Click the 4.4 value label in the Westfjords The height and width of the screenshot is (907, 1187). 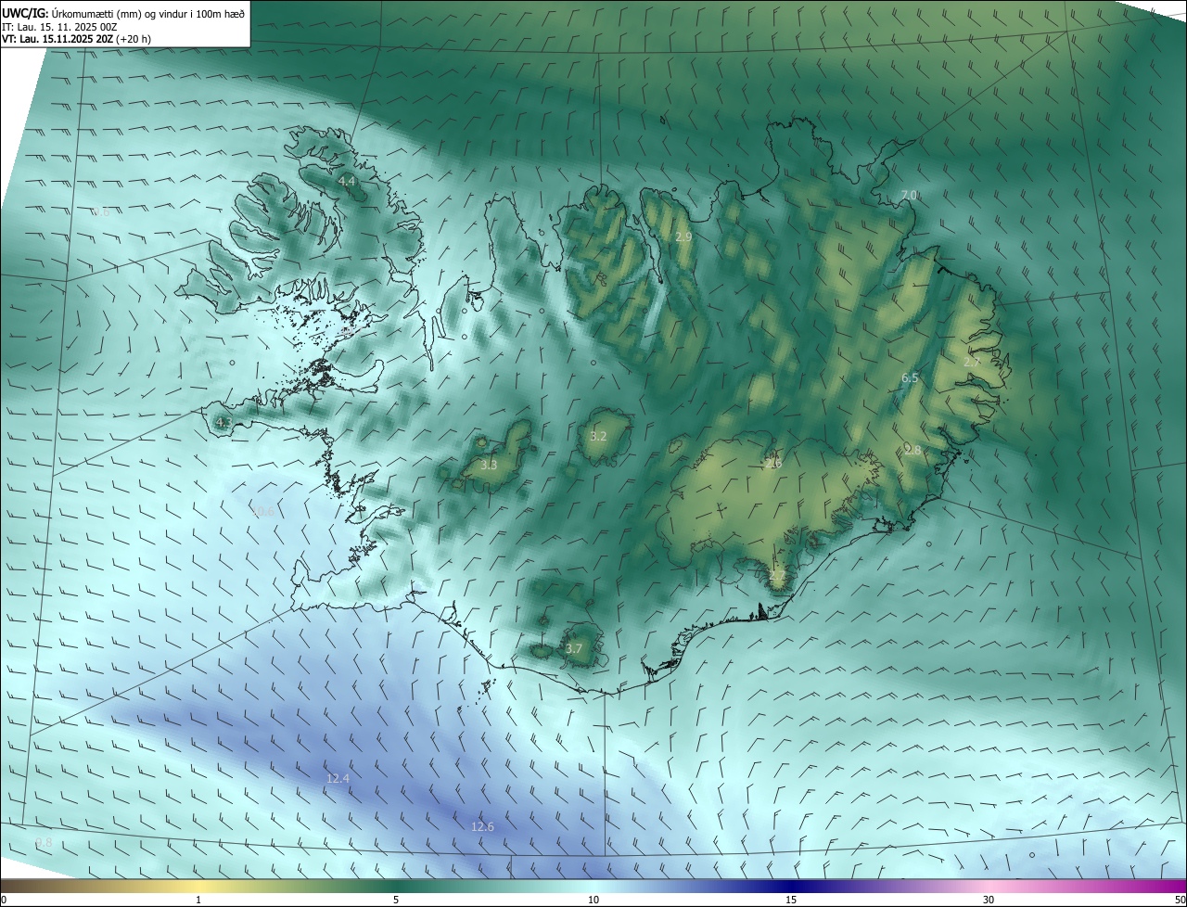click(x=348, y=181)
